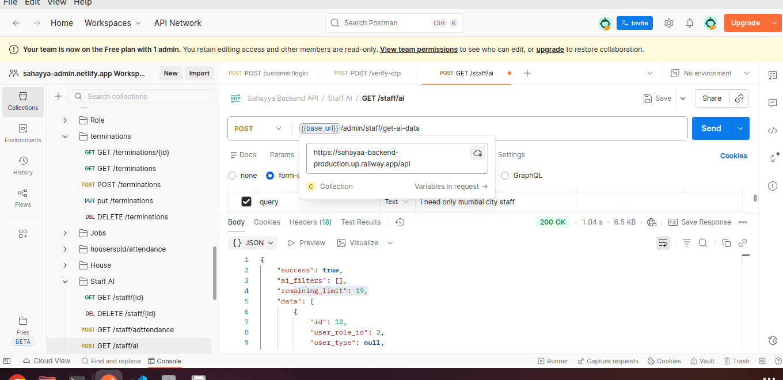Switch to the Test Results tab

(360, 222)
